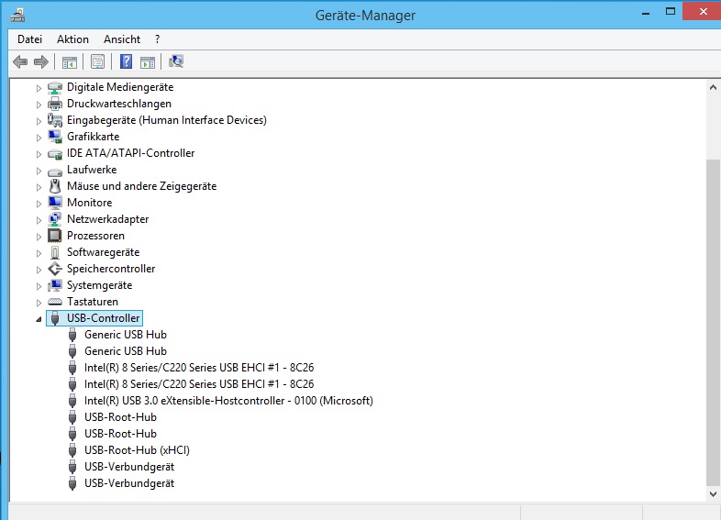Click the show/hide console tree toolbar icon
This screenshot has width=721, height=520.
[x=70, y=61]
